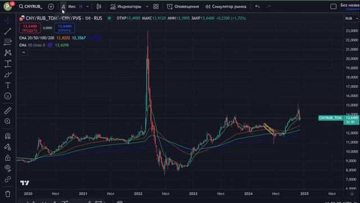Select the brush drawing tool
The width and height of the screenshot is (360, 203).
click(8, 74)
